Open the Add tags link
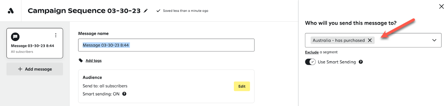The width and height of the screenshot is (448, 106). coord(94,61)
